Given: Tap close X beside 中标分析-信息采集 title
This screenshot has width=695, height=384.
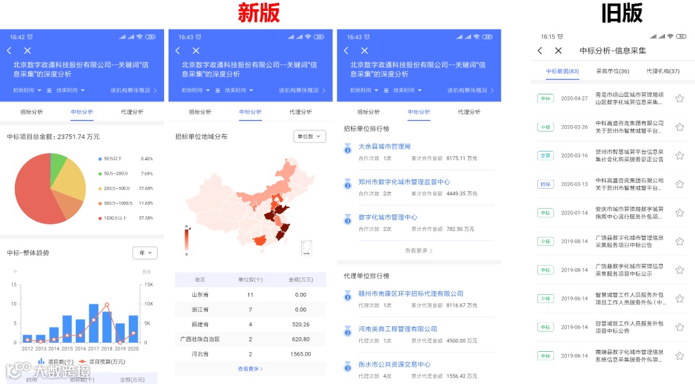Looking at the screenshot, I should point(559,51).
